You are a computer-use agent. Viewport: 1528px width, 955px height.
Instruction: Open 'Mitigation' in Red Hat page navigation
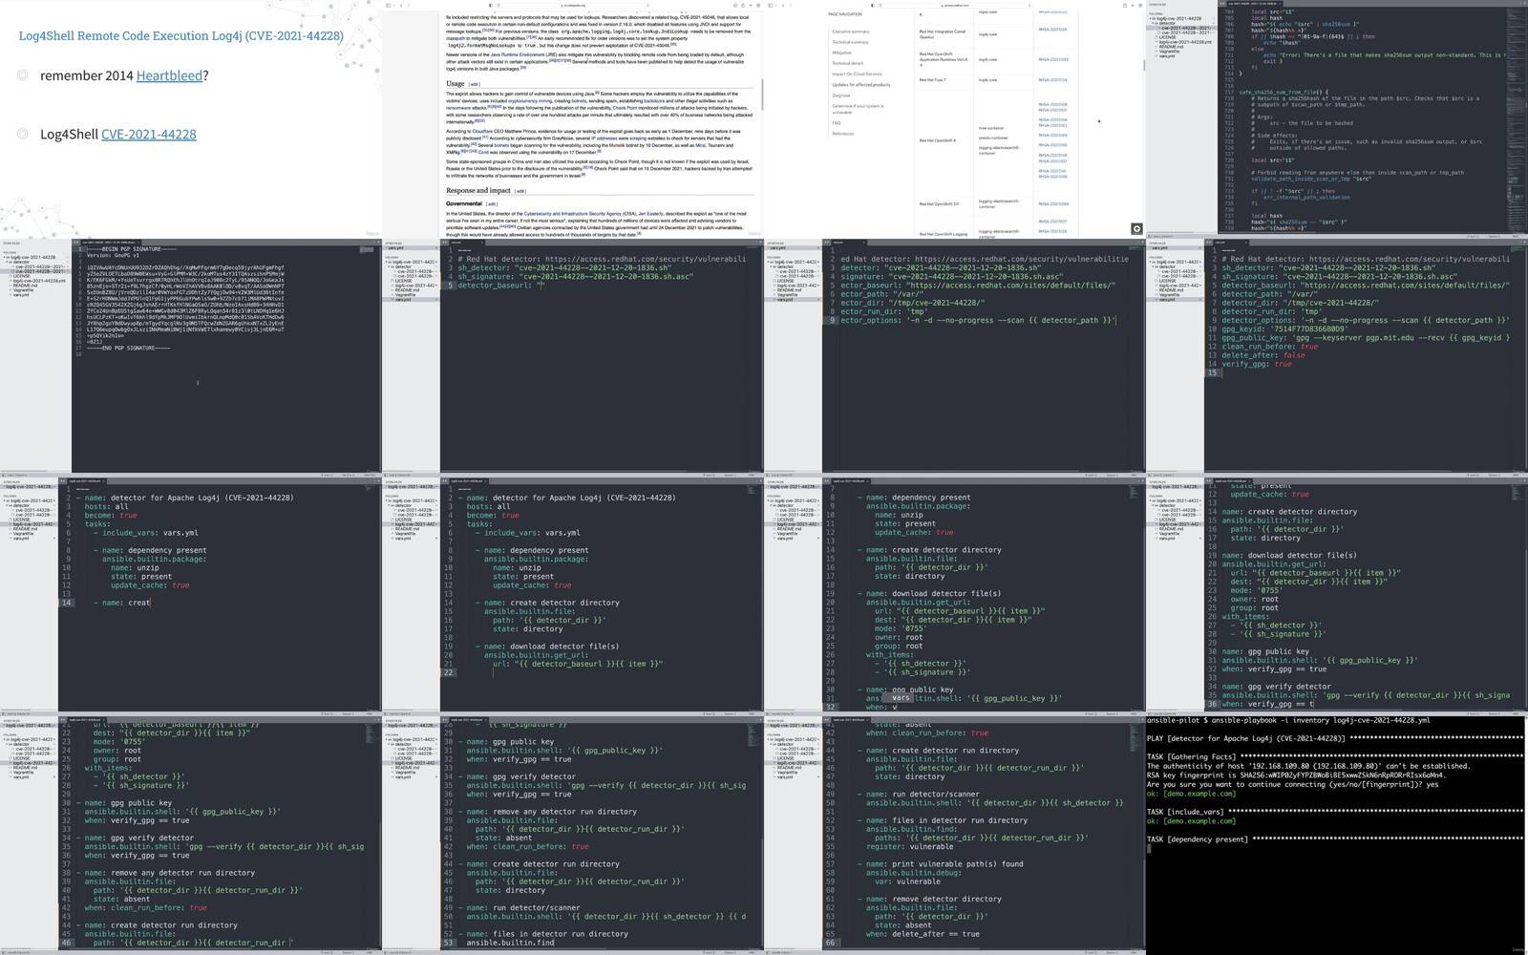pos(841,53)
